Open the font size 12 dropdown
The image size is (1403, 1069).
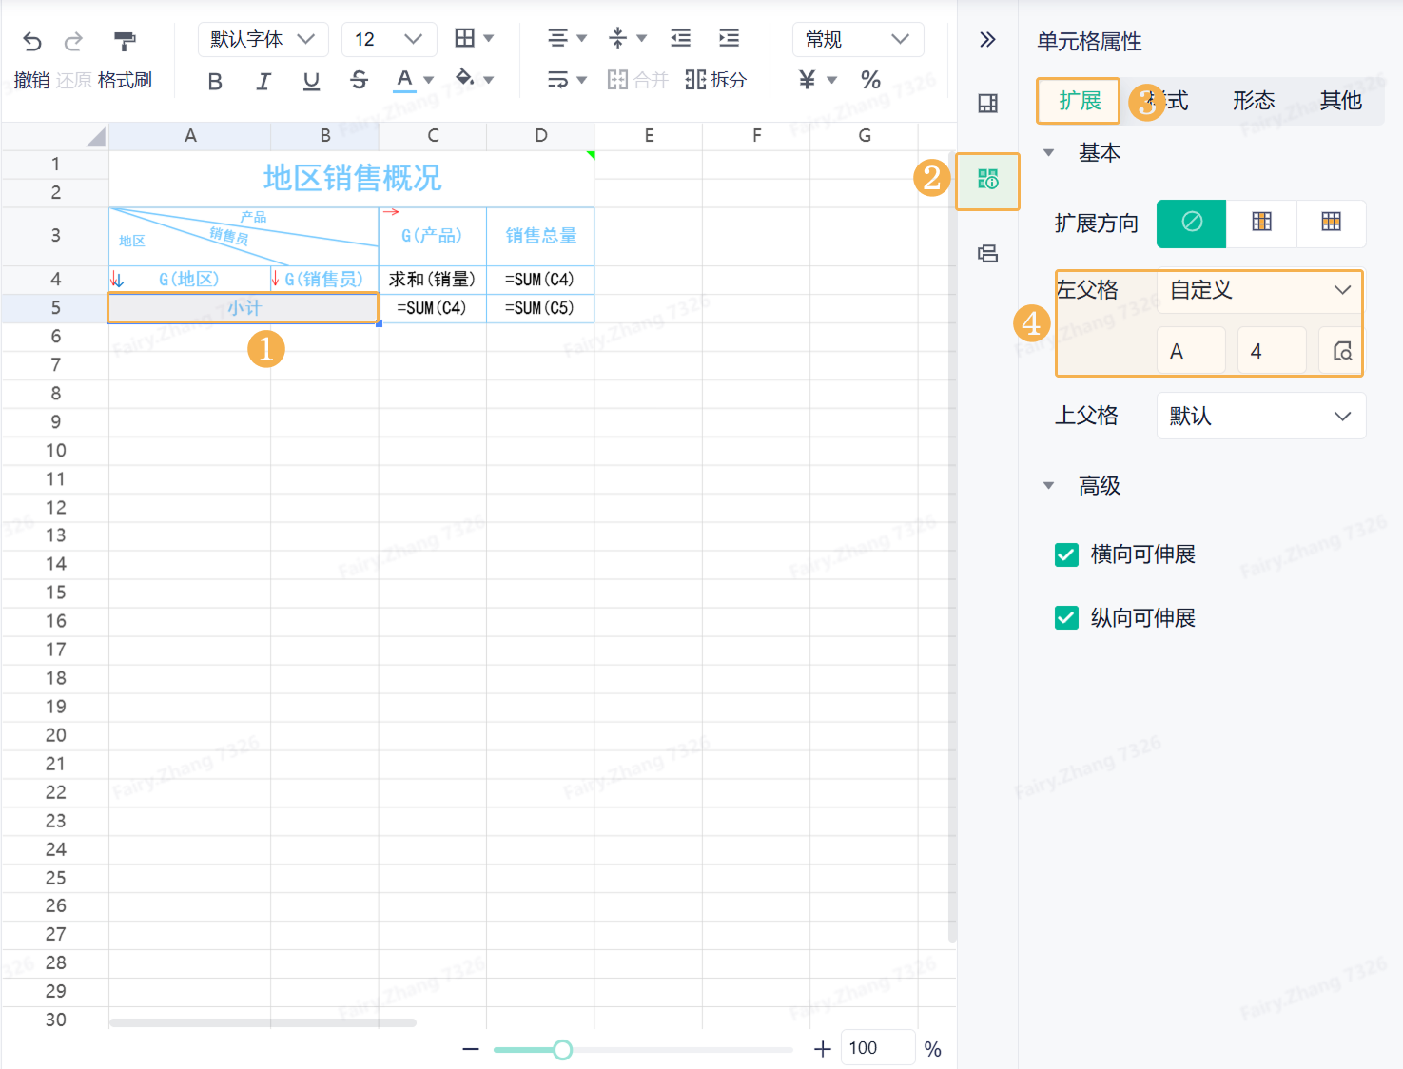coord(389,39)
